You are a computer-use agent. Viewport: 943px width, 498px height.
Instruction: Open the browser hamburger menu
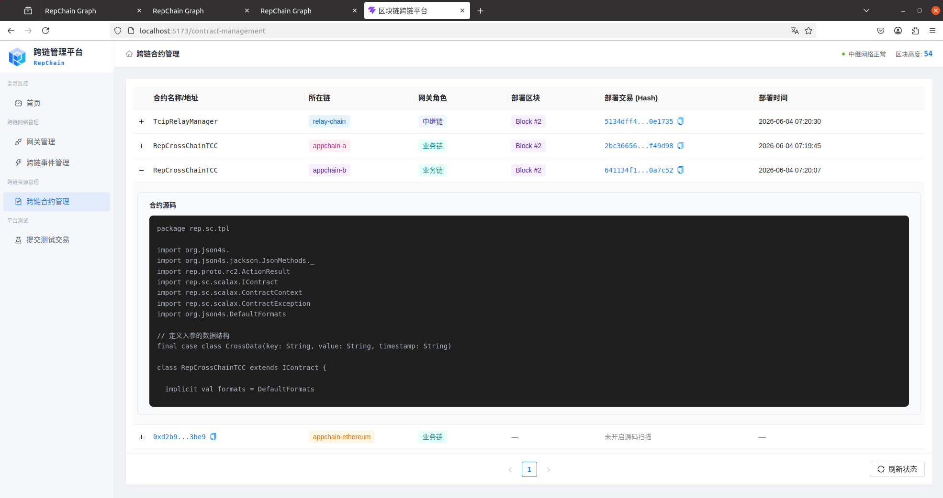(x=932, y=31)
